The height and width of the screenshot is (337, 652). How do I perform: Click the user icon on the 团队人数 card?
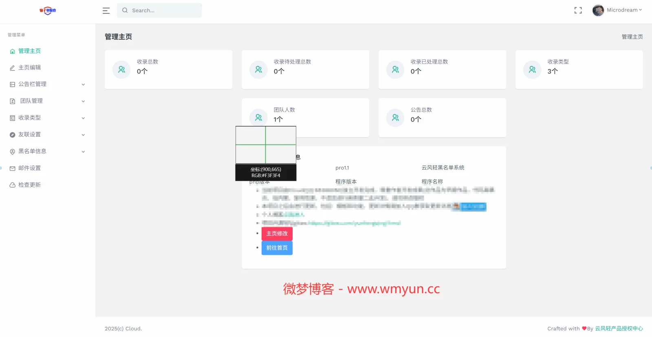click(258, 118)
